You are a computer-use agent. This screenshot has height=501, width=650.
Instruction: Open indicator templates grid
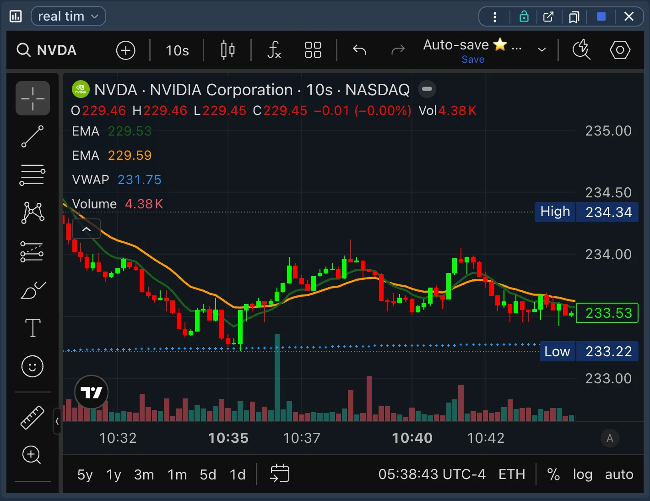pos(313,50)
